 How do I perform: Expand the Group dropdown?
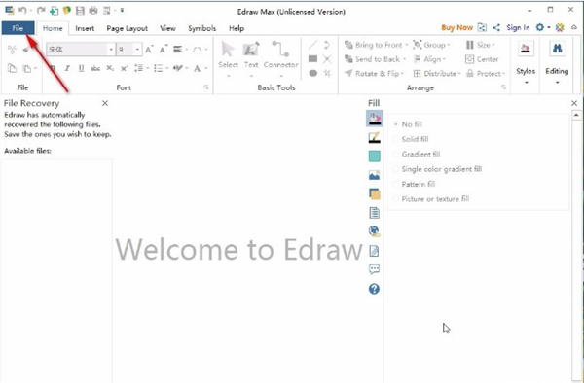click(x=449, y=45)
